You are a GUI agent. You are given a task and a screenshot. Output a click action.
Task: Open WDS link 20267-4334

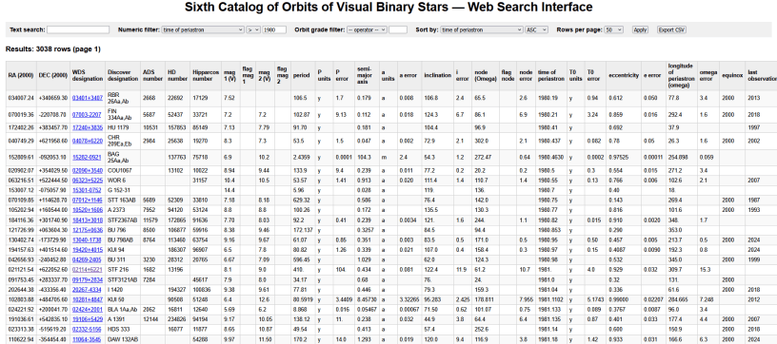click(x=88, y=289)
